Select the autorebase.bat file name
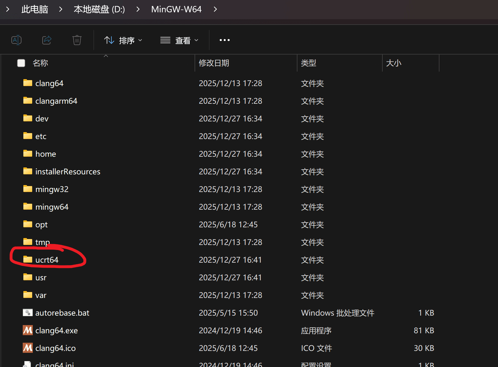Image resolution: width=498 pixels, height=367 pixels. click(62, 313)
